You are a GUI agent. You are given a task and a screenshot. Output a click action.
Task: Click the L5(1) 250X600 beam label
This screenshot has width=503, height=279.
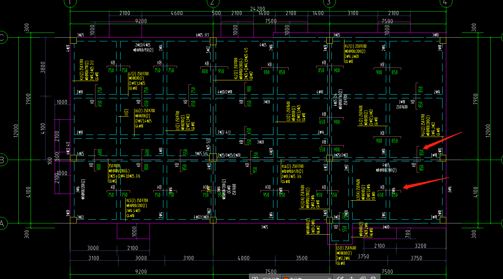(346, 248)
